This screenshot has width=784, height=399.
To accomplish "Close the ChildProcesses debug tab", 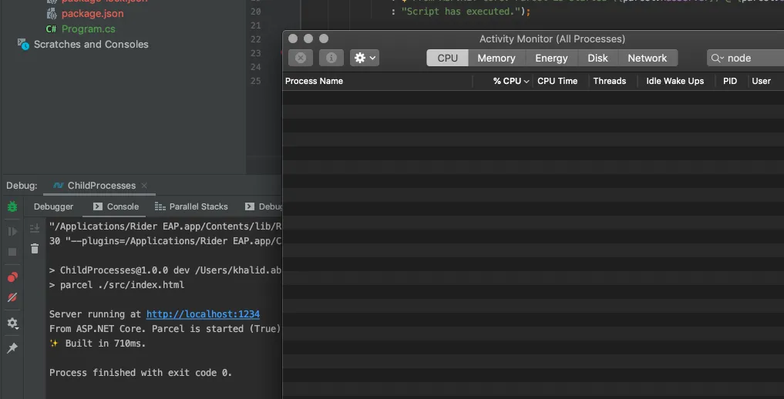I will click(x=144, y=186).
